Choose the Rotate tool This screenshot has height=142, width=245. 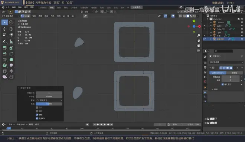pos(11,29)
